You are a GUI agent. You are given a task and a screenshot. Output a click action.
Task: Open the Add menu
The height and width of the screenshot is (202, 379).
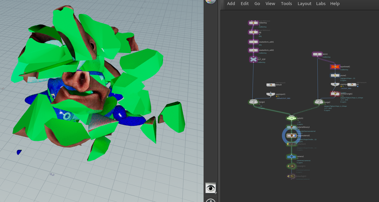pyautogui.click(x=231, y=3)
